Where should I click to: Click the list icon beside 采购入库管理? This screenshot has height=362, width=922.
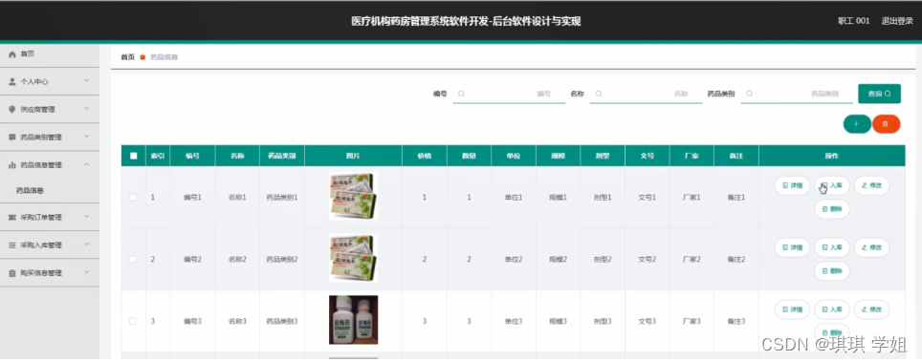(x=11, y=245)
